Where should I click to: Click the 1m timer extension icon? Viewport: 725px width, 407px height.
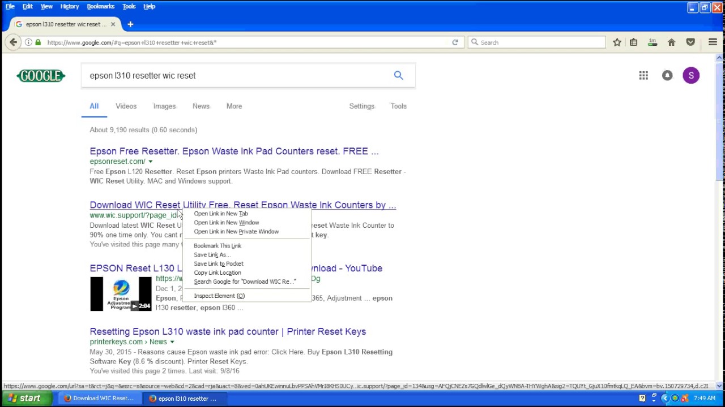click(x=652, y=42)
